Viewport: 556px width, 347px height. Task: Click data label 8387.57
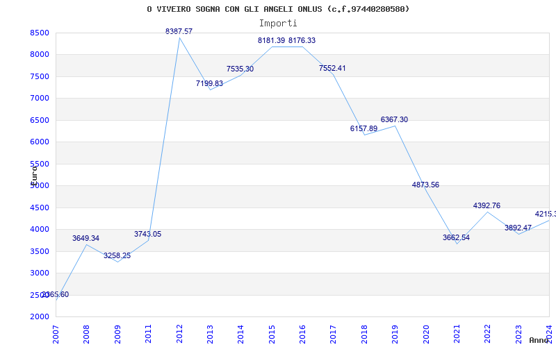pos(179,31)
